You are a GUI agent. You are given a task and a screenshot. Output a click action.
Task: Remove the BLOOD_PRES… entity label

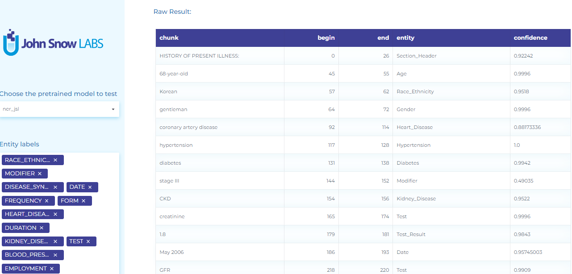point(55,255)
